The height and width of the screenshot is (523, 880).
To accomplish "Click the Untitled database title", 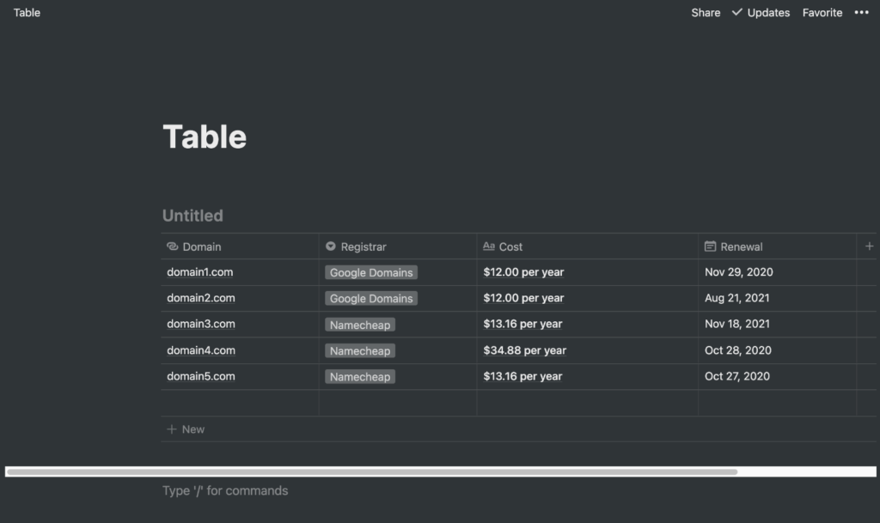I will coord(192,216).
